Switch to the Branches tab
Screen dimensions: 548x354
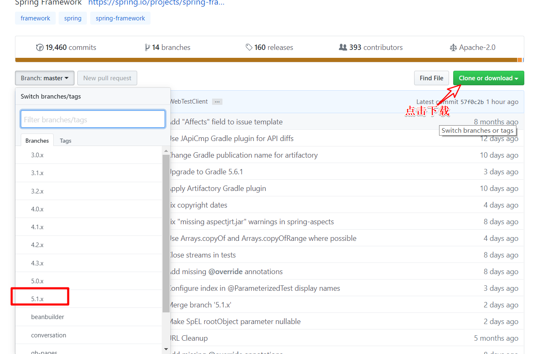(x=37, y=141)
